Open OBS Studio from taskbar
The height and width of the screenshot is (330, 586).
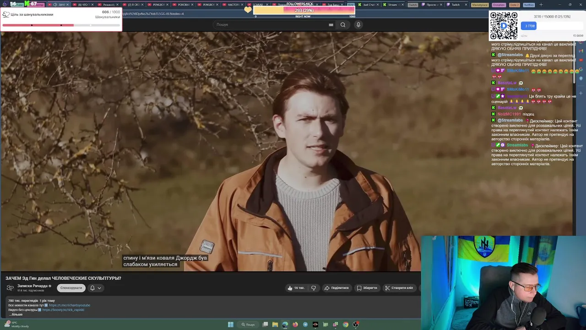point(356,324)
